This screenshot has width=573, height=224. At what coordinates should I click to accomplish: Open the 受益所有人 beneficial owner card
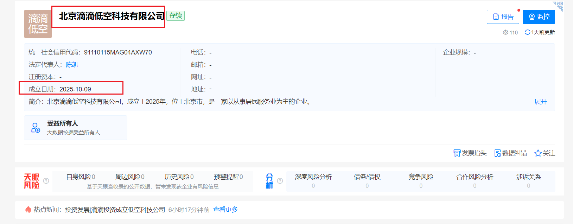75,128
